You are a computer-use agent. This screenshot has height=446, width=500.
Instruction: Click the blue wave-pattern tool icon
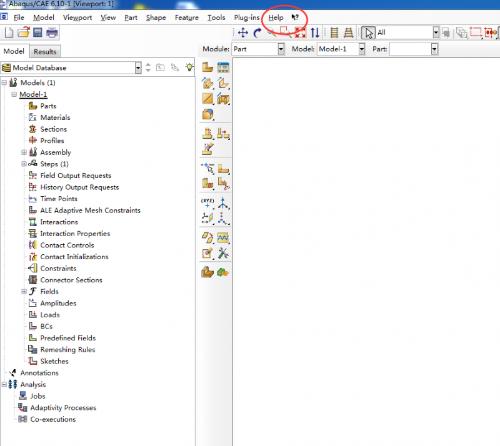pos(223,237)
